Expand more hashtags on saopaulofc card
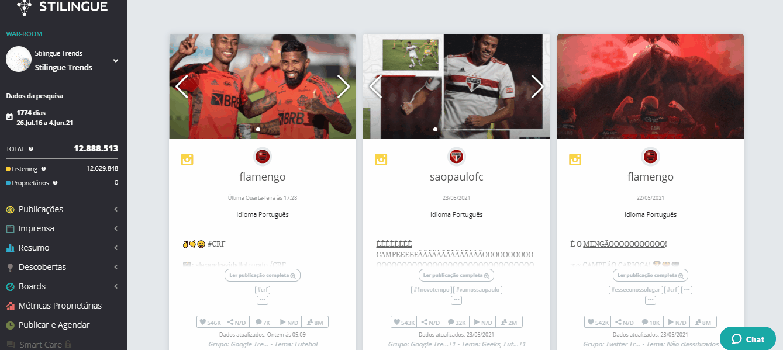Image resolution: width=783 pixels, height=350 pixels. [456, 300]
